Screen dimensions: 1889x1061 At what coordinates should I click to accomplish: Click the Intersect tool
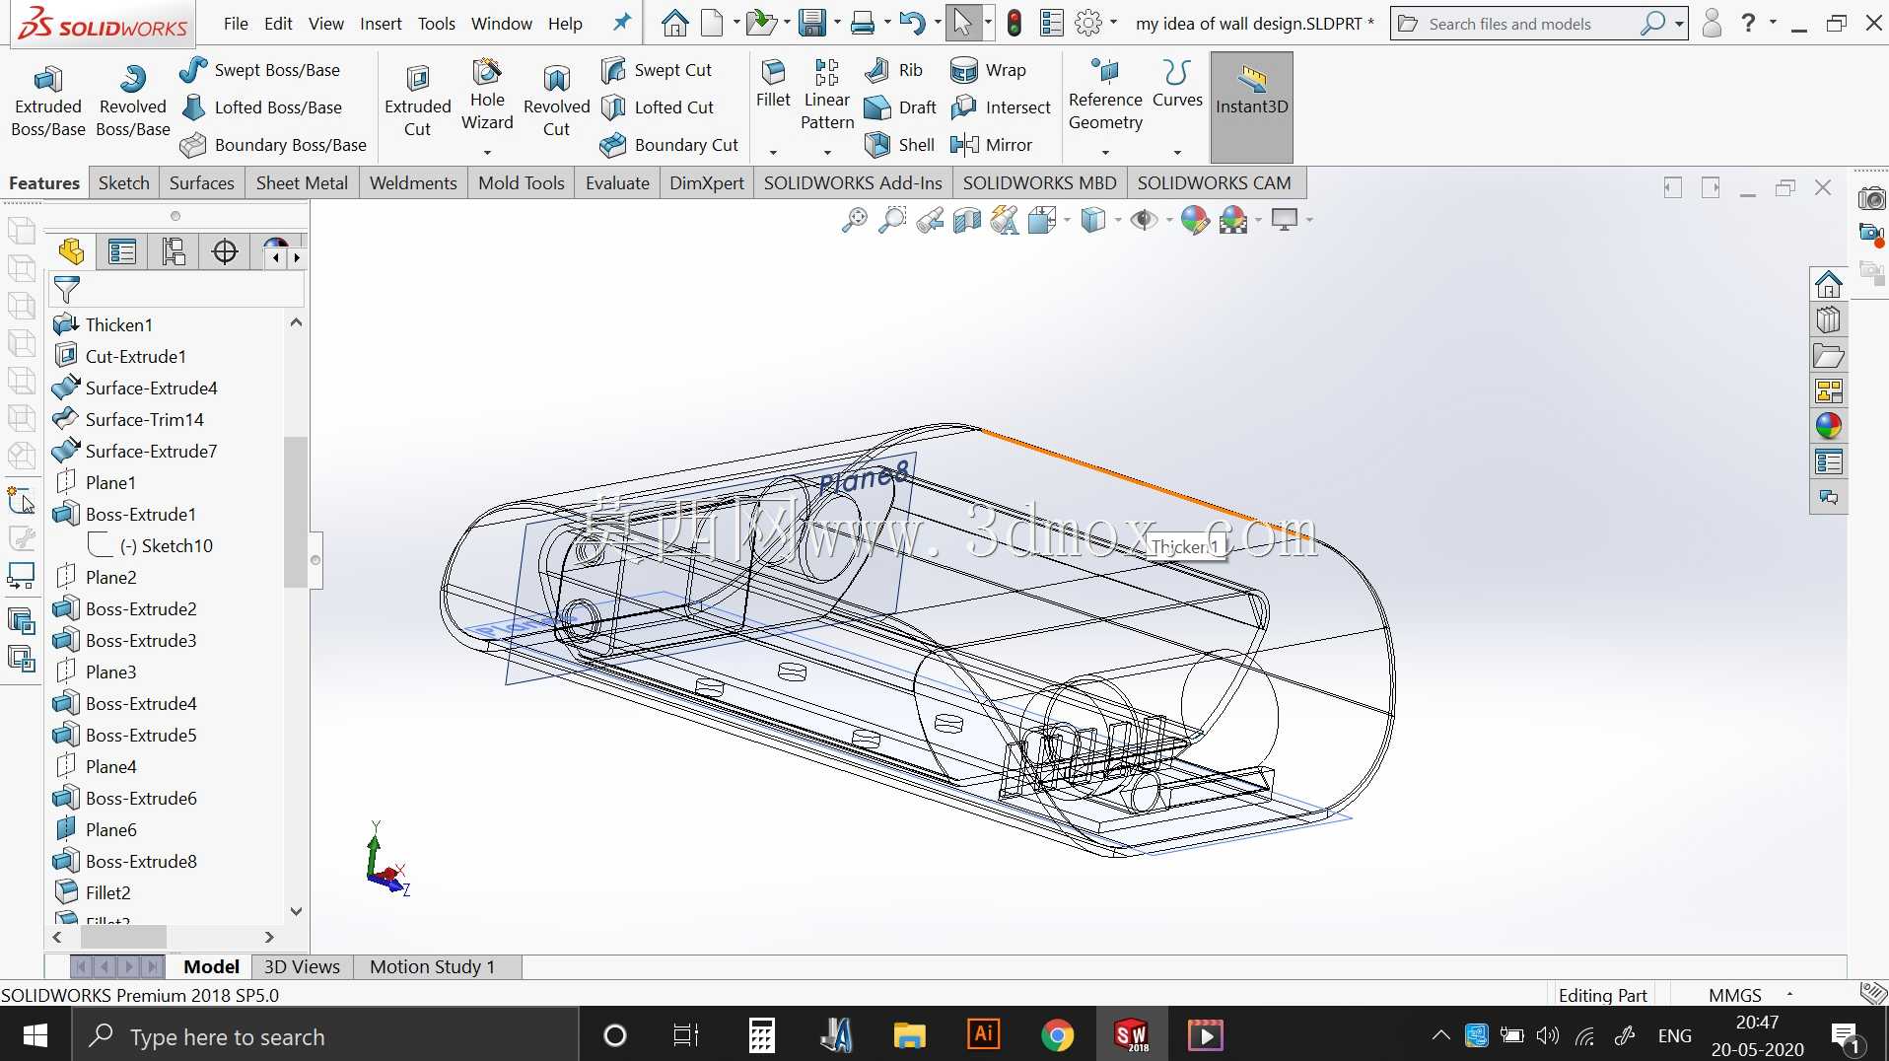1001,107
